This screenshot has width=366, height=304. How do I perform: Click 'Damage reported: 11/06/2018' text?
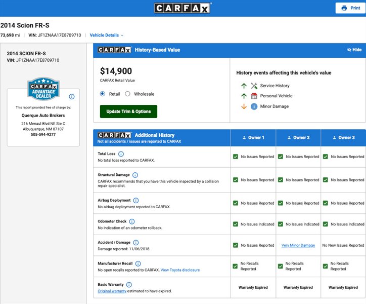click(124, 249)
